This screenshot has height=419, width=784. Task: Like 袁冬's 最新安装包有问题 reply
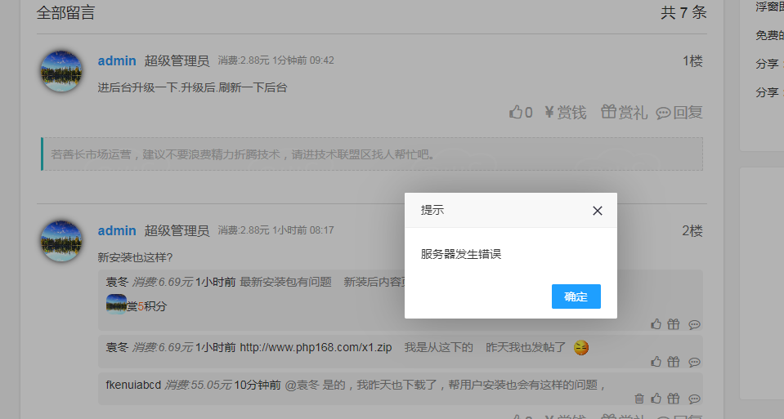656,324
